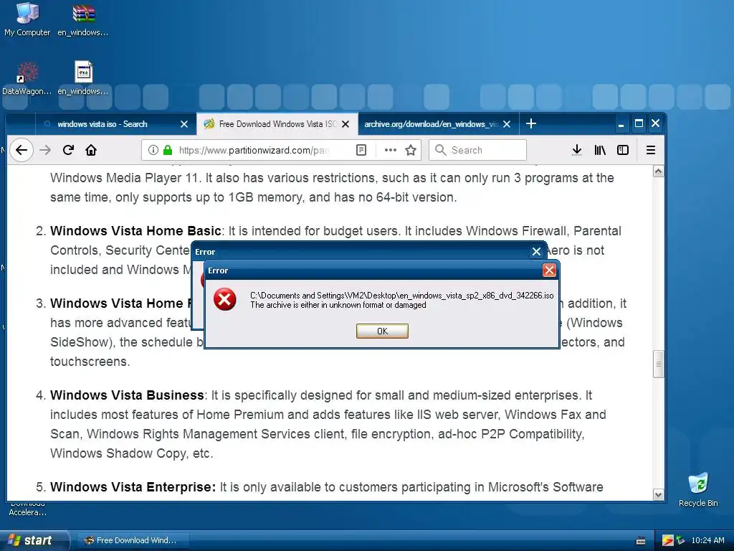Click the green secure lock icon
Screen dimensions: 734x551
tap(168, 150)
